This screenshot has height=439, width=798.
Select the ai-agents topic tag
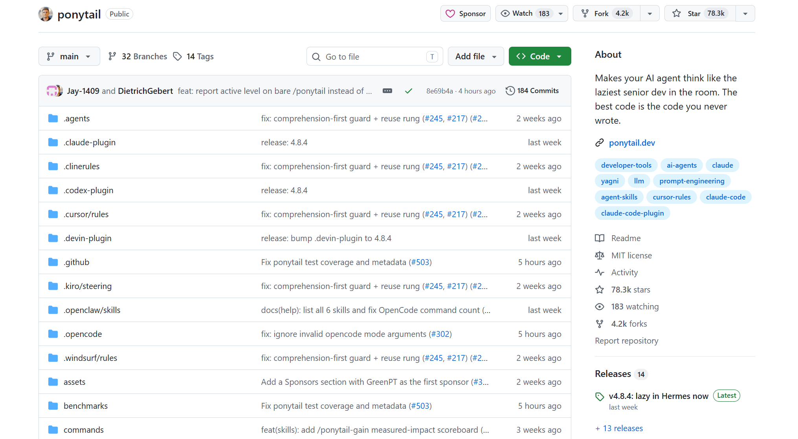[x=681, y=165]
